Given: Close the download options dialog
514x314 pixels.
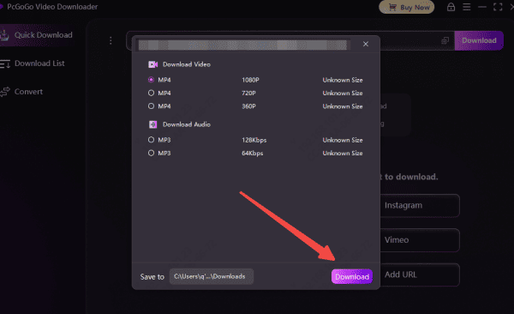Looking at the screenshot, I should 366,44.
